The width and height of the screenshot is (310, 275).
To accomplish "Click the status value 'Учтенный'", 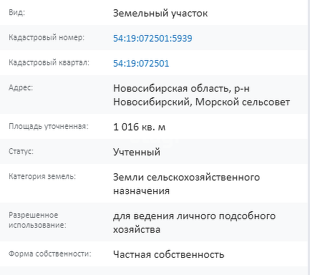I will coord(137,152).
